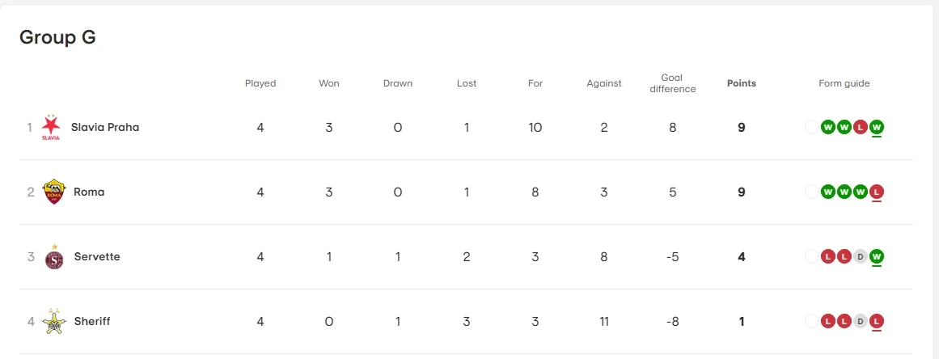Select Servette's green win form badge
This screenshot has width=939, height=359.
[877, 256]
